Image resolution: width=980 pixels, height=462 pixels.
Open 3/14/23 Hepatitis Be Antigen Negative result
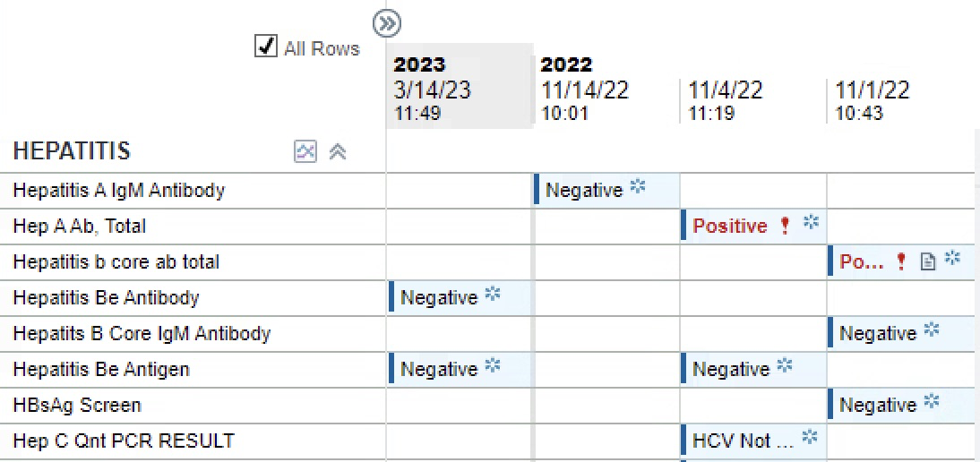click(x=439, y=370)
